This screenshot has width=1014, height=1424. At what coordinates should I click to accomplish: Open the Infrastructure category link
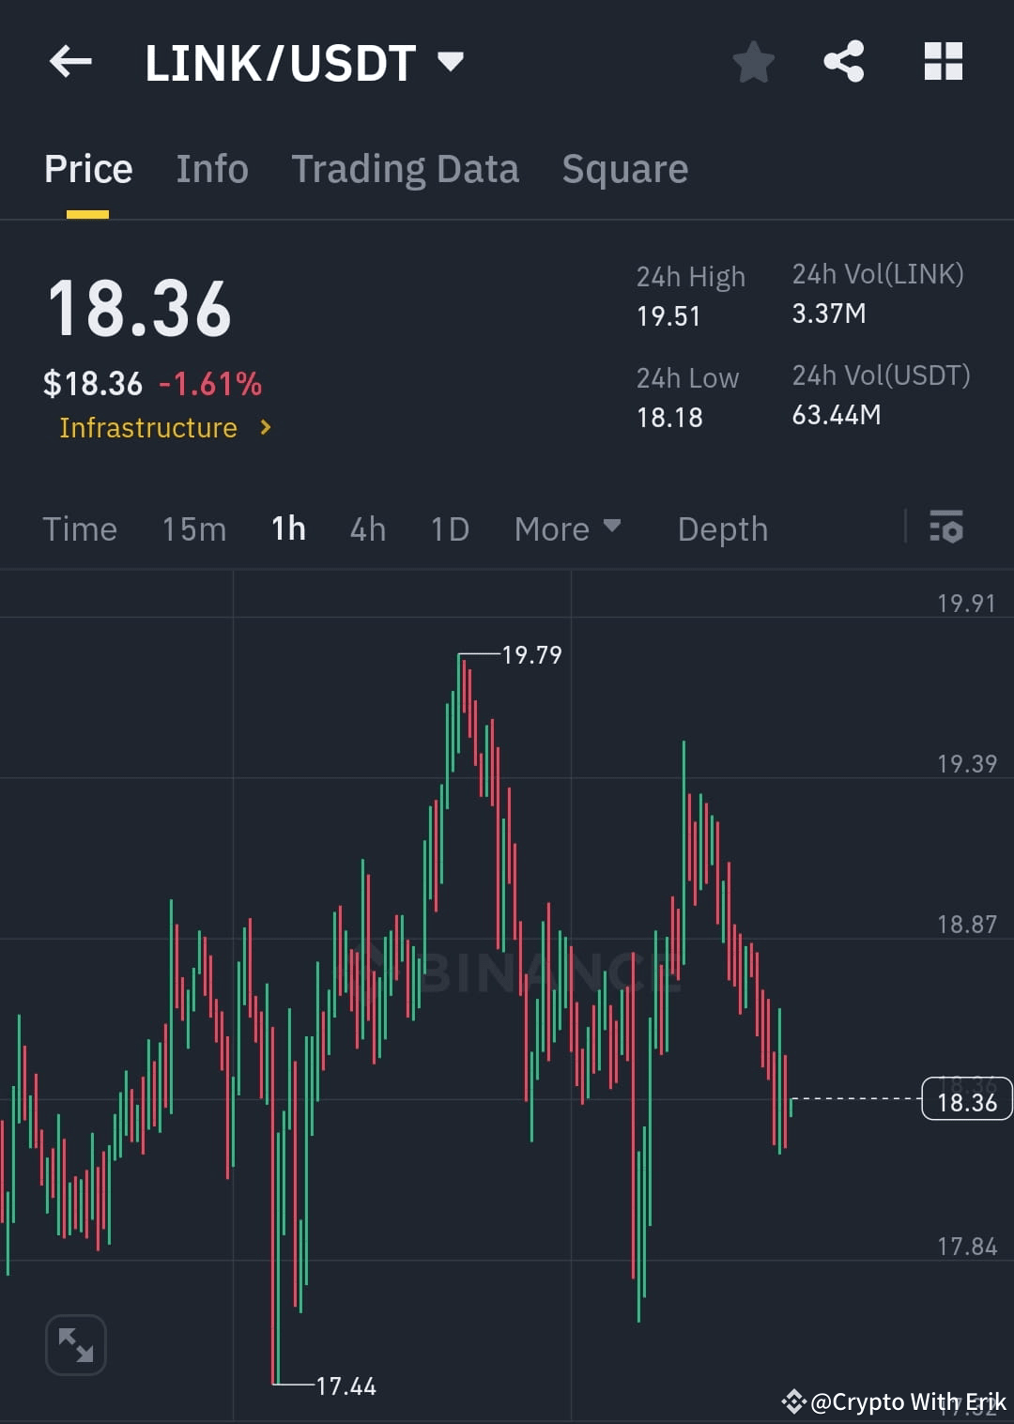(x=147, y=427)
